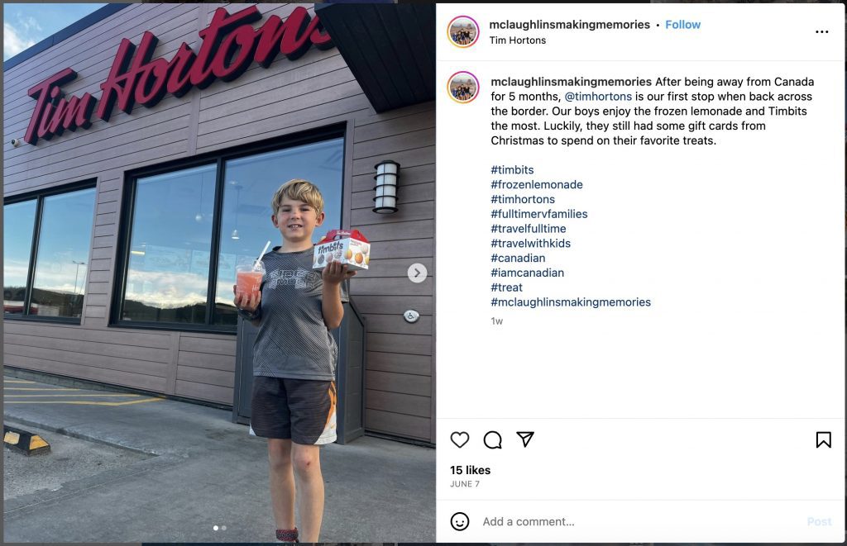The width and height of the screenshot is (847, 546).
Task: Open comments via speech bubble icon
Action: coord(493,439)
